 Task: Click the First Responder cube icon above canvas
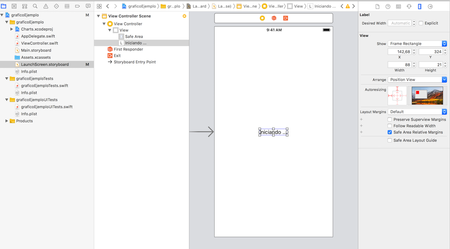(274, 18)
